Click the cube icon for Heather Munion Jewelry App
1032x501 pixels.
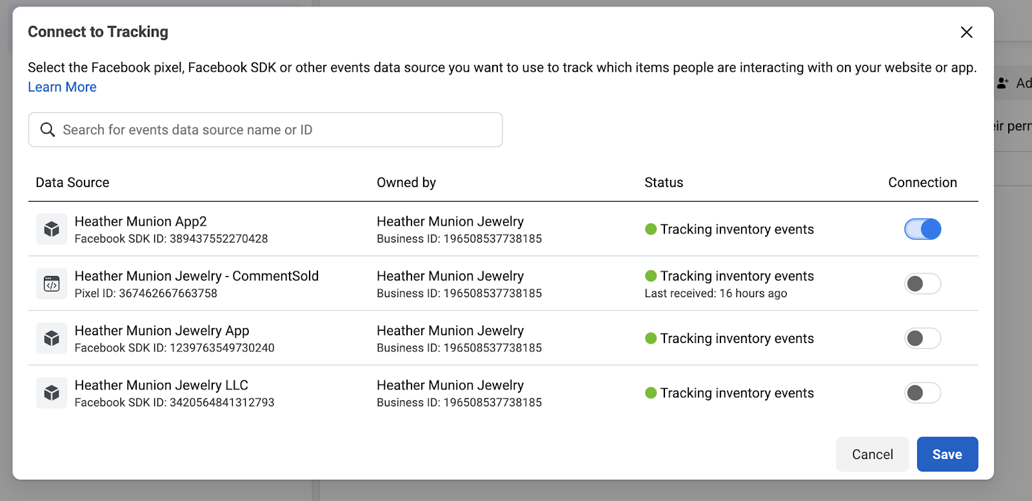click(52, 339)
